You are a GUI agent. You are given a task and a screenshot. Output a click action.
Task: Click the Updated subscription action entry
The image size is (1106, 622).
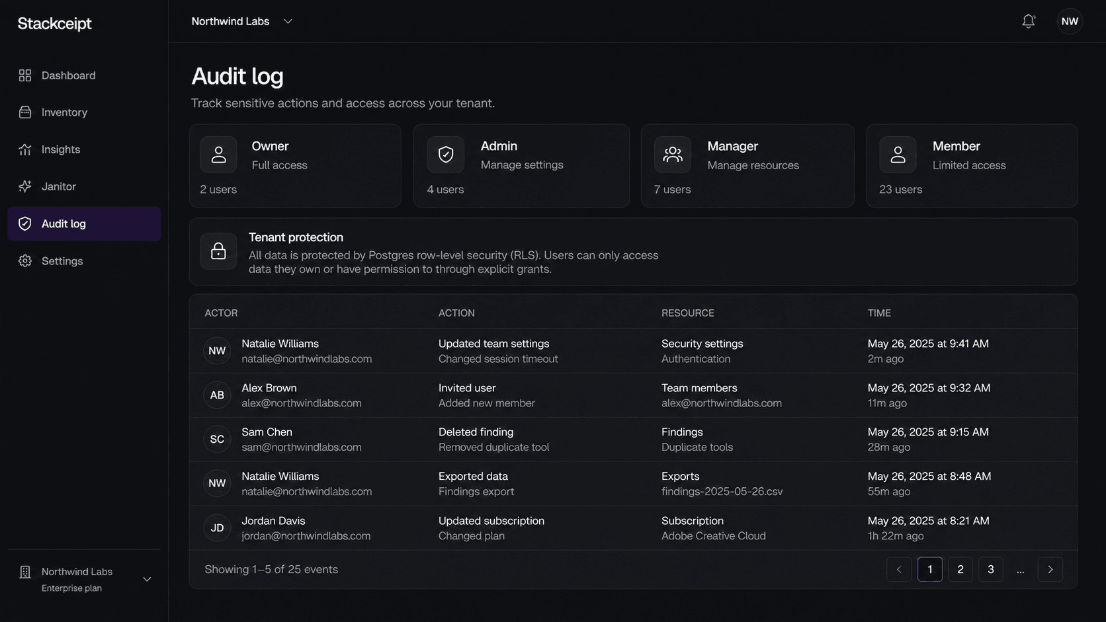[x=491, y=520]
